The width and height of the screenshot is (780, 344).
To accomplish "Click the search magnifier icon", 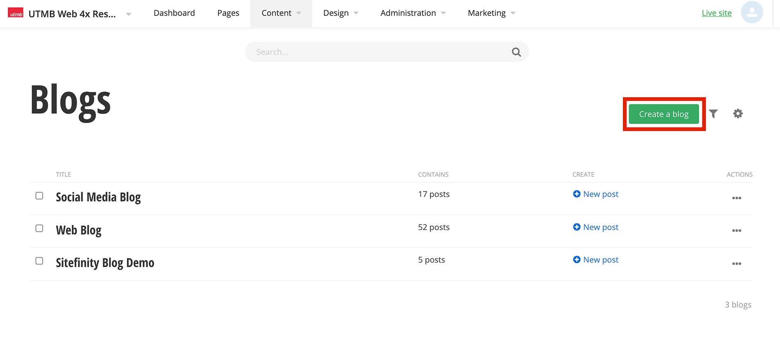I will coord(516,52).
